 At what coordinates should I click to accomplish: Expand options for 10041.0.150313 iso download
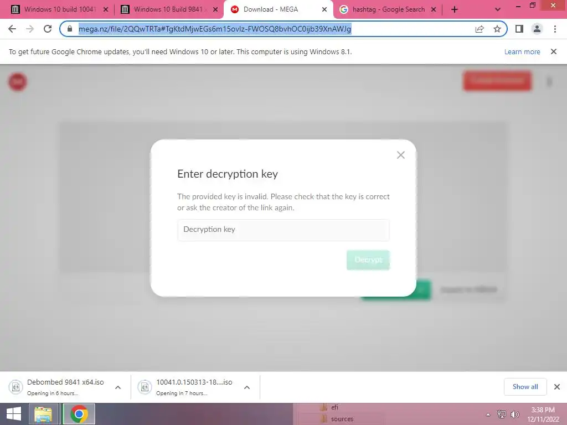pos(247,387)
